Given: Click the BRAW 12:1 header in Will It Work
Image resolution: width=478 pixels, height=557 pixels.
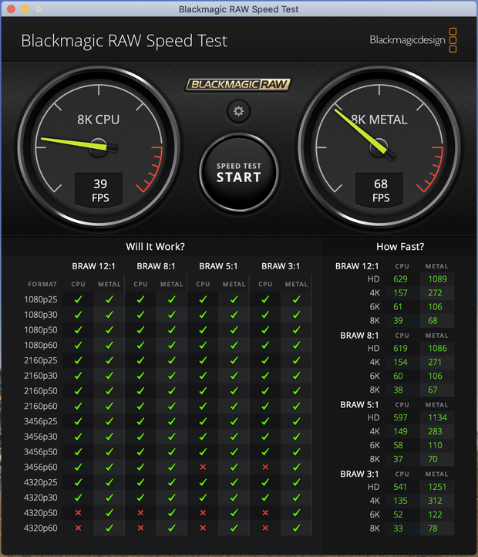Looking at the screenshot, I should pos(93,266).
